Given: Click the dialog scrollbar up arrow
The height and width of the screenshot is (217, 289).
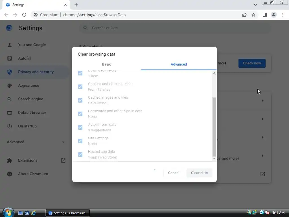Looking at the screenshot, I should tap(214, 73).
